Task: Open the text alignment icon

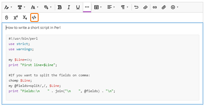Action: pyautogui.click(x=109, y=7)
